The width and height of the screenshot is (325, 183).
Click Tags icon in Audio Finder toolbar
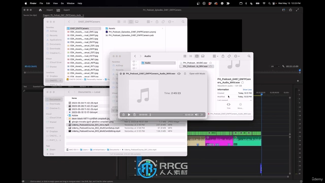pyautogui.click(x=229, y=56)
